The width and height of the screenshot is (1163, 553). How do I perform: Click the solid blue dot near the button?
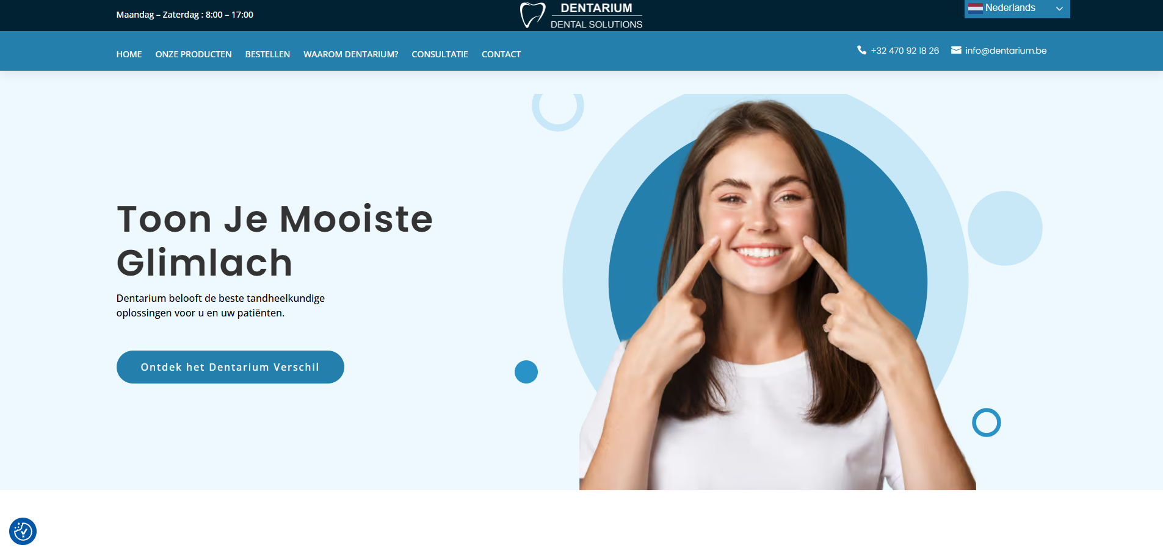pyautogui.click(x=526, y=372)
